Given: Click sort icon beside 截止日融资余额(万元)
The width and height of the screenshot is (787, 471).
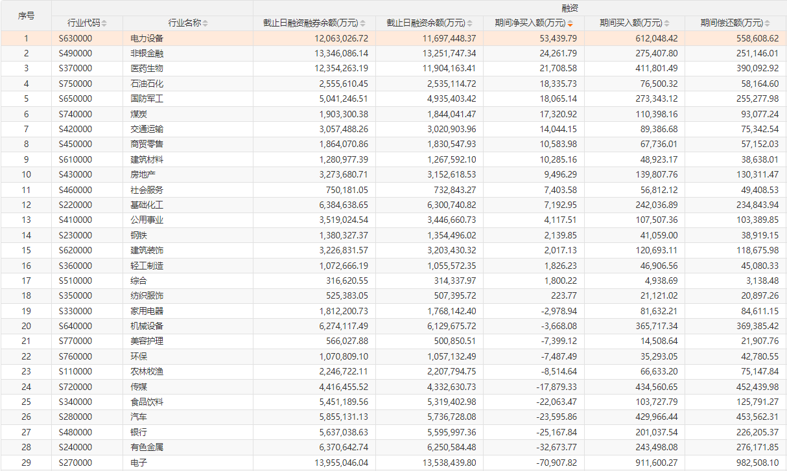Looking at the screenshot, I should [x=470, y=23].
